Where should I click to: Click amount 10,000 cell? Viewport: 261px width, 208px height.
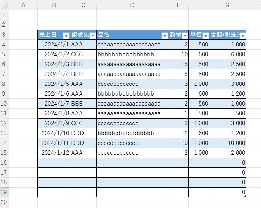(228, 143)
